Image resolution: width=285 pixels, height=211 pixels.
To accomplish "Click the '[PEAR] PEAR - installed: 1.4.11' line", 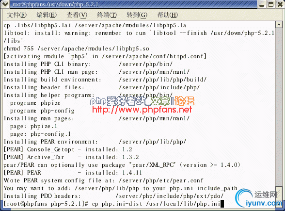I will 73,173.
